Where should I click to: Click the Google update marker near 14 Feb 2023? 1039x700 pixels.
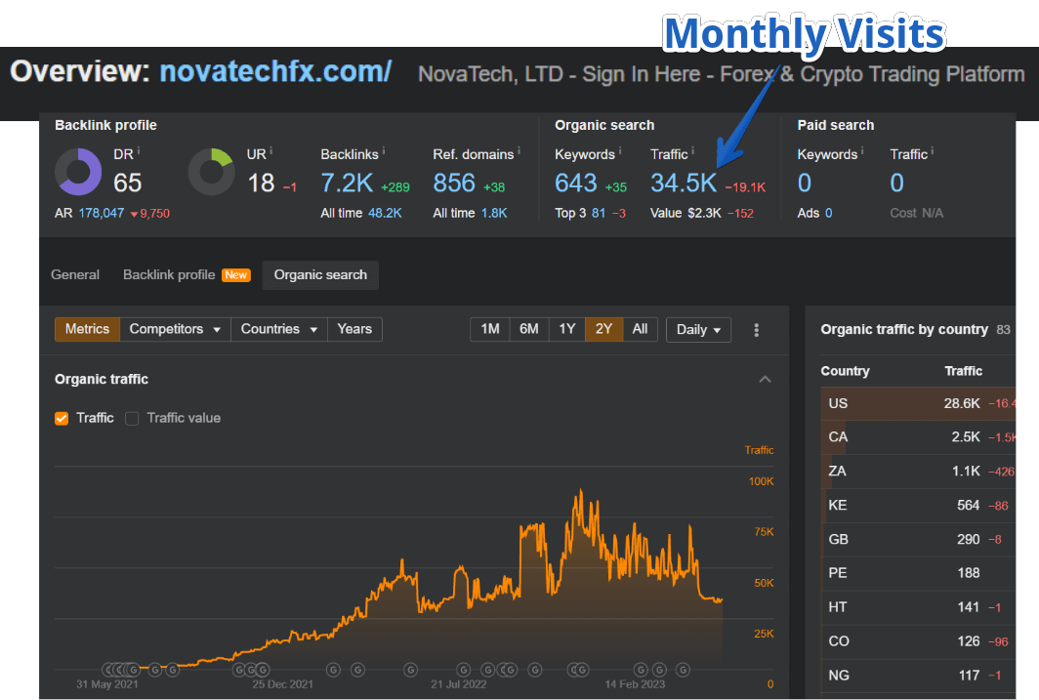641,670
